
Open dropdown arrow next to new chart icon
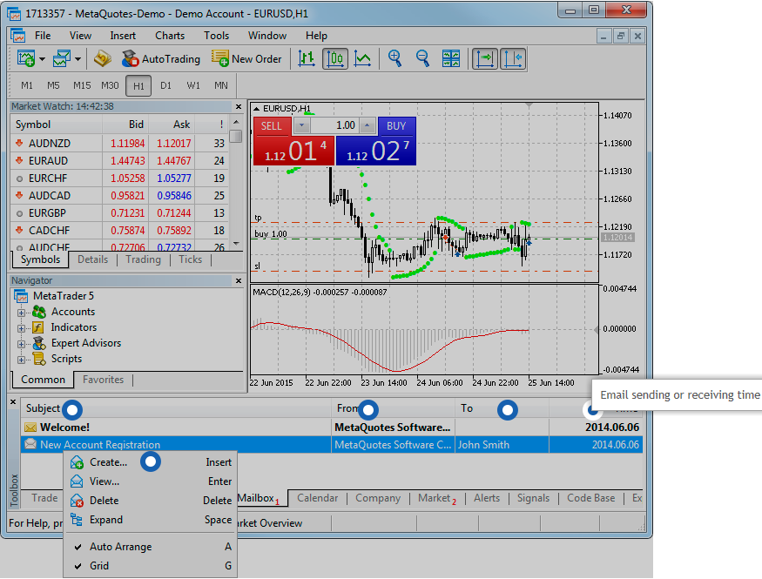[x=43, y=59]
